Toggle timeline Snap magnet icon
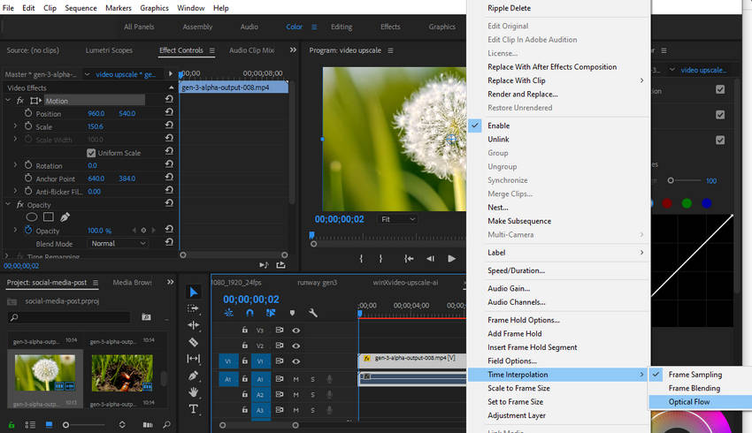The width and height of the screenshot is (752, 433). click(x=249, y=313)
